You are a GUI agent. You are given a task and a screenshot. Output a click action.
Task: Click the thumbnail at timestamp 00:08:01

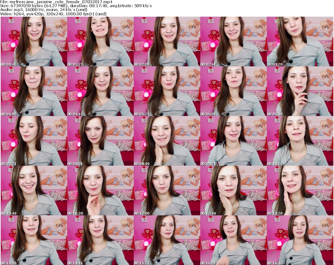100,141
